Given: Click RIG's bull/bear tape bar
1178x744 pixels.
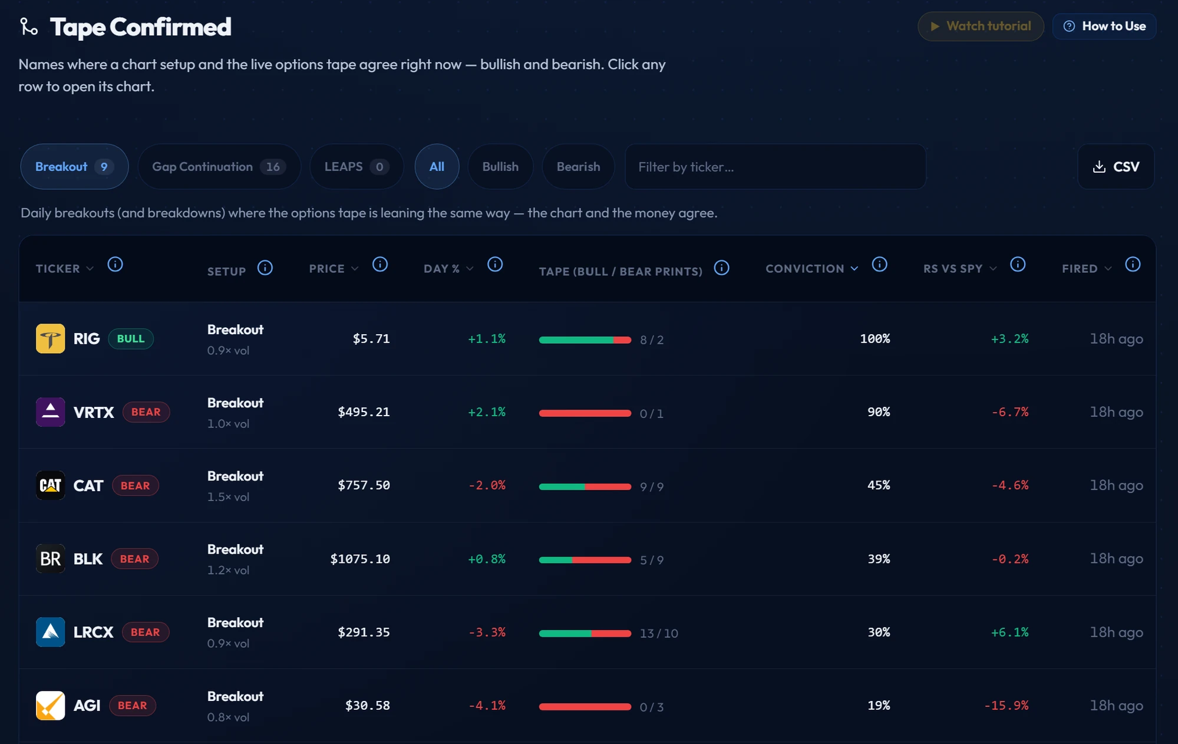Looking at the screenshot, I should 585,340.
